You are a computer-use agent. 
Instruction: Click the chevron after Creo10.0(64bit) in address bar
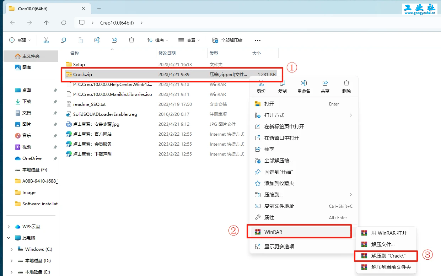141,22
